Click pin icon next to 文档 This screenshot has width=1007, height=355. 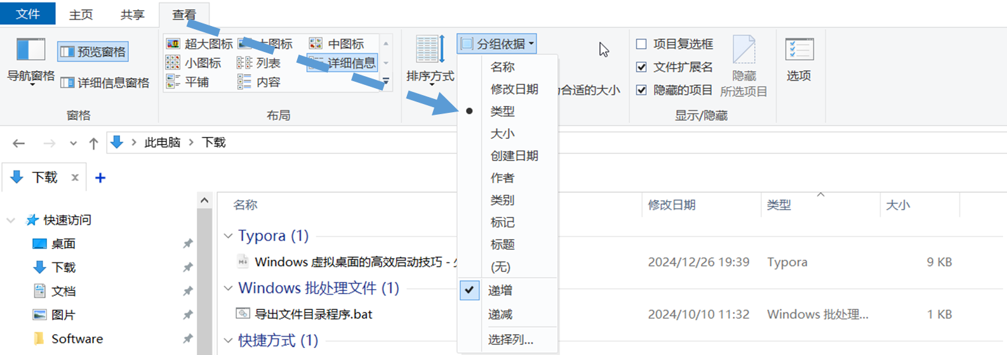coord(187,291)
